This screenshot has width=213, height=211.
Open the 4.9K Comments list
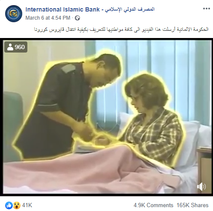tap(154, 205)
